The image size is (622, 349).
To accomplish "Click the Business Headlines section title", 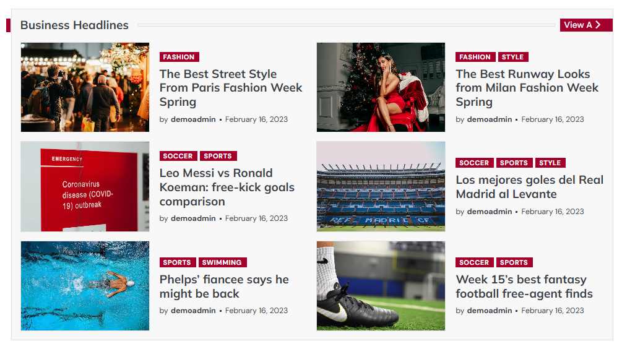I will (x=74, y=25).
